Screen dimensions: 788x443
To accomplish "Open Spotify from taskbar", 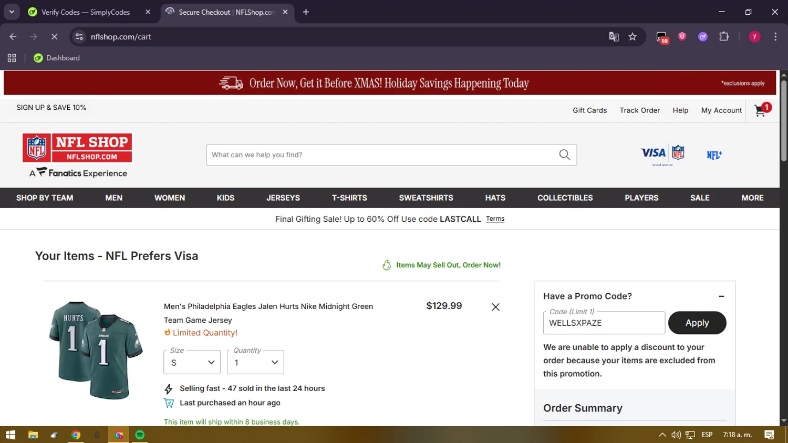I will pyautogui.click(x=140, y=435).
